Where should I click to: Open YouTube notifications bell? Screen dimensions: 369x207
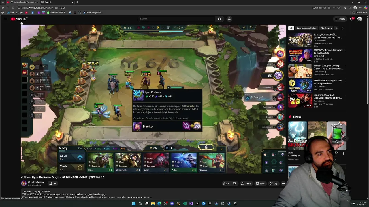click(x=351, y=19)
